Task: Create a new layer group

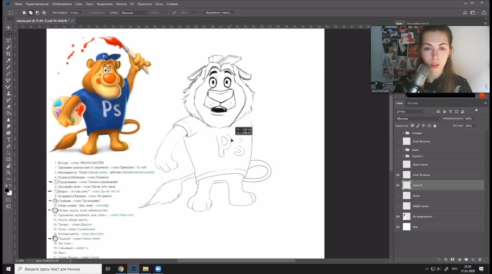Action: coord(466,260)
